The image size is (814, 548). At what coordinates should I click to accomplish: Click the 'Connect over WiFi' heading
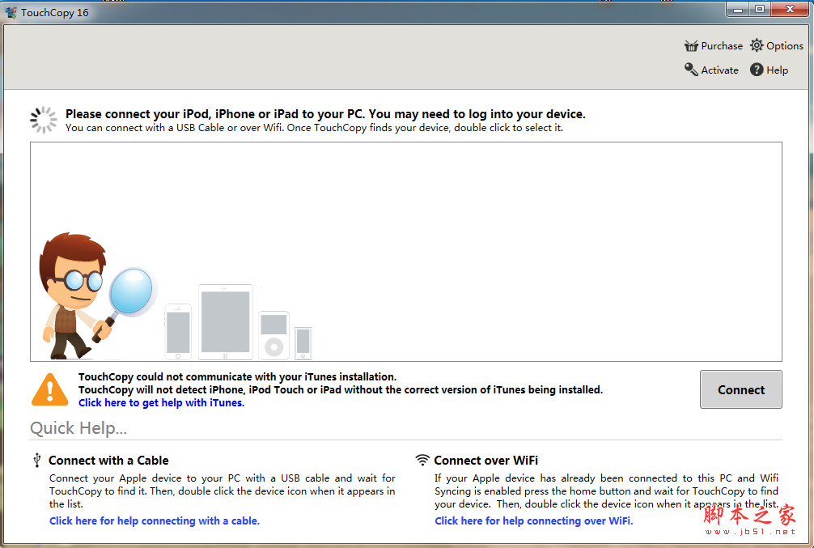coord(486,461)
